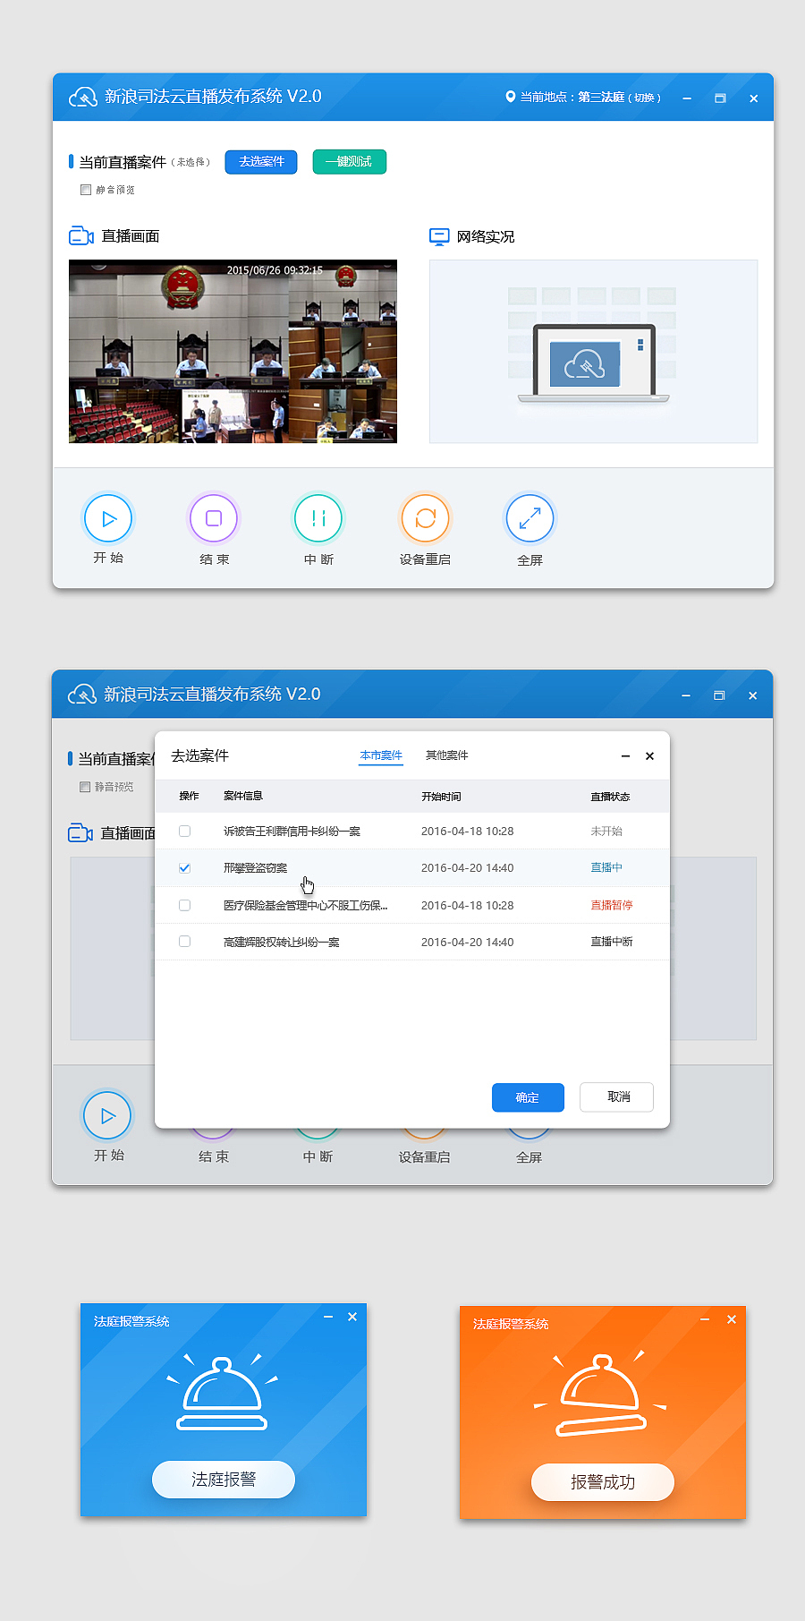Screen dimensions: 805x1621
Task: Click the green 一键测试 button
Action: click(350, 162)
